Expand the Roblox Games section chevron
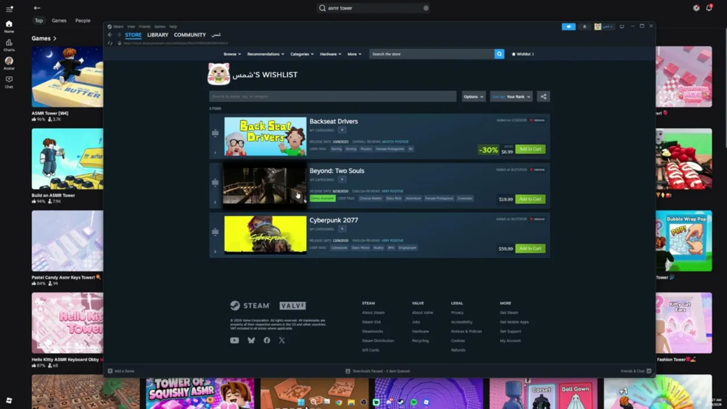 55,39
